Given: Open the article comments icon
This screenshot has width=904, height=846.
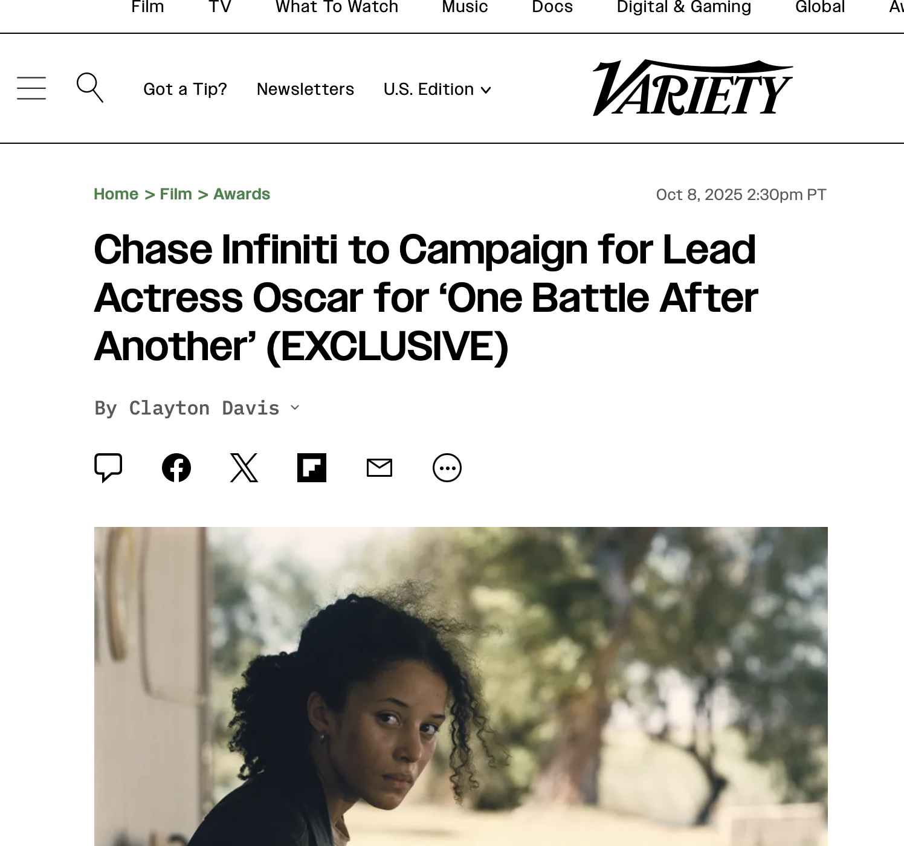Looking at the screenshot, I should (109, 468).
